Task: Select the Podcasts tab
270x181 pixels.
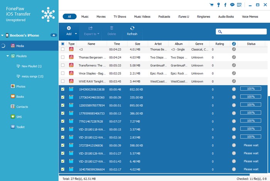Action: [x=165, y=17]
